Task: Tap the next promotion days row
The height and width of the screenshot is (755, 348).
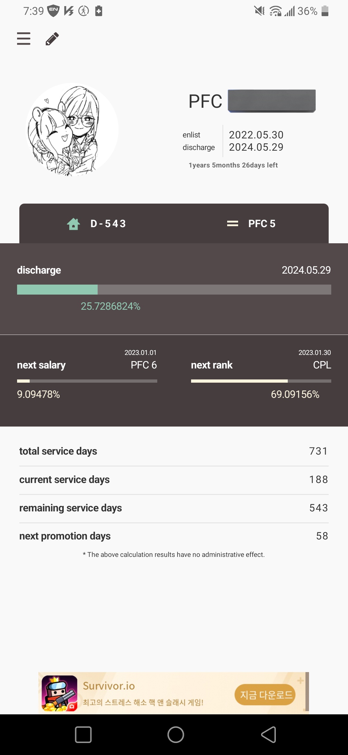Action: pos(174,536)
